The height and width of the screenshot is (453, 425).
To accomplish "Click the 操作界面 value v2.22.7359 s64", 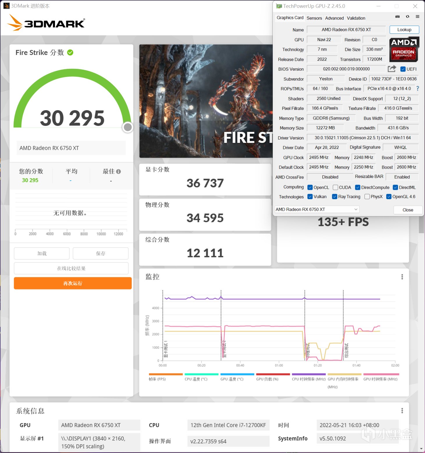I will click(228, 441).
